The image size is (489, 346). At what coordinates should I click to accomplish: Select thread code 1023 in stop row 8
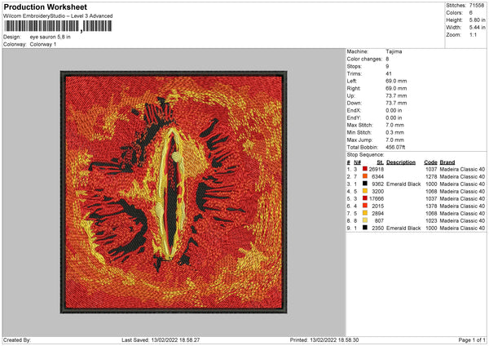pos(431,221)
